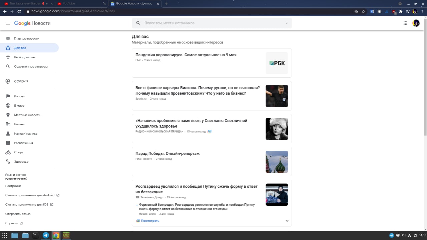
Task: Click the Здоровье dumbbell icon
Action: tap(8, 161)
